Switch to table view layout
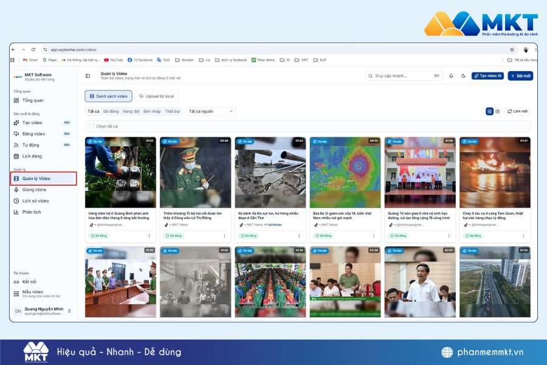The height and width of the screenshot is (365, 547). (x=497, y=111)
